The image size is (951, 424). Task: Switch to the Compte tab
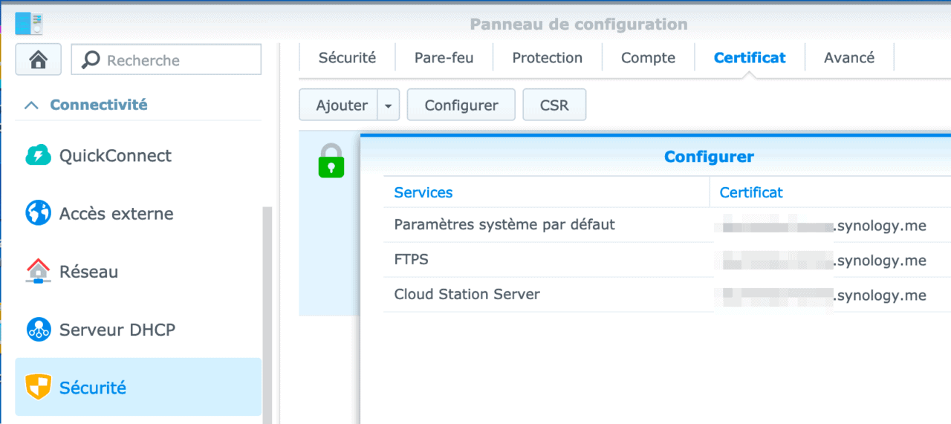[648, 58]
